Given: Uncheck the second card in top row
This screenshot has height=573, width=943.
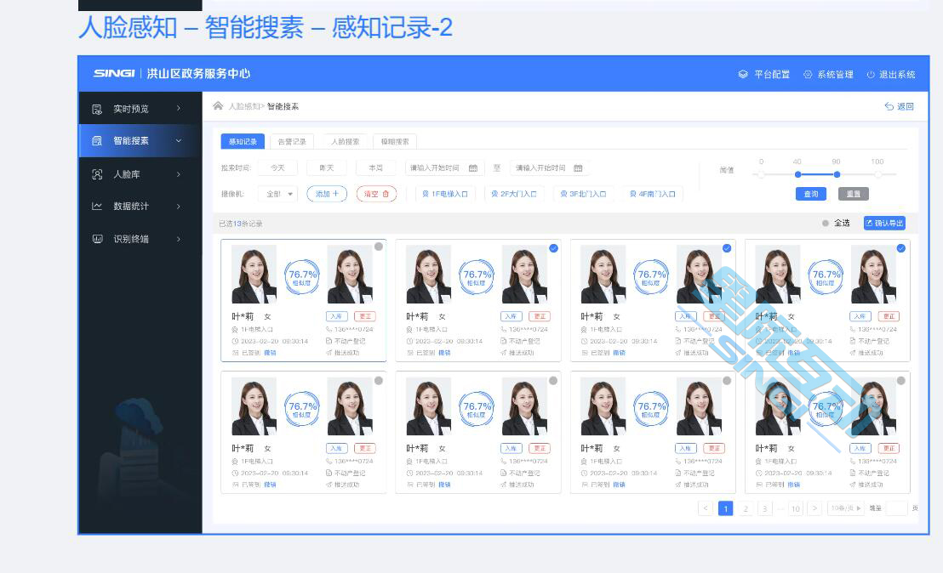Looking at the screenshot, I should pyautogui.click(x=553, y=248).
